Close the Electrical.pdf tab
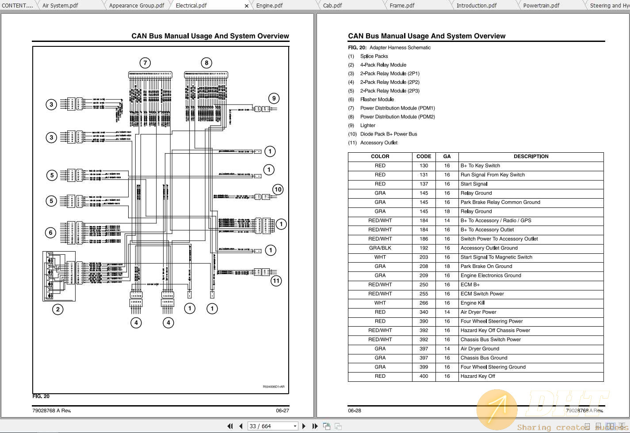630x433 pixels. point(247,6)
